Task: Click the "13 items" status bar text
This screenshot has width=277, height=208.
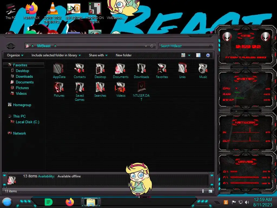Action: pos(11,191)
